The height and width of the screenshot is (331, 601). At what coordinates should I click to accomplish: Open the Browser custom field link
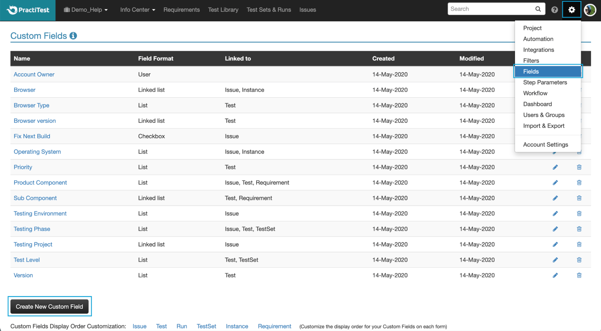24,90
